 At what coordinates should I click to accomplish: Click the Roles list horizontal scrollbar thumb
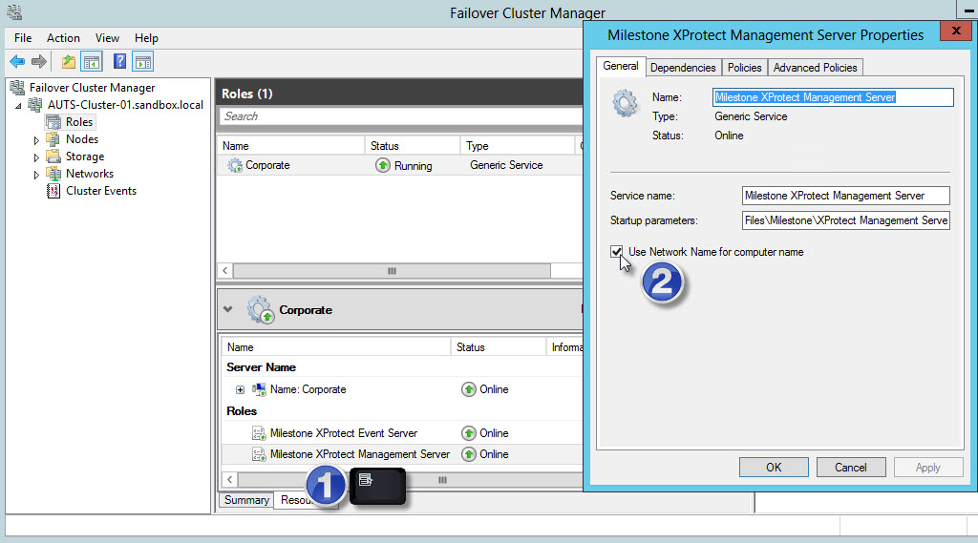[392, 271]
